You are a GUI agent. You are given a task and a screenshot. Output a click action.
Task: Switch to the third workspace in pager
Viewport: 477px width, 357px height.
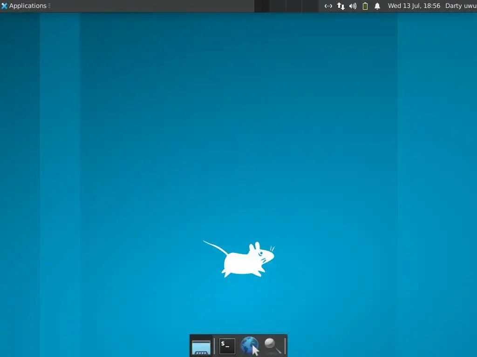point(293,6)
